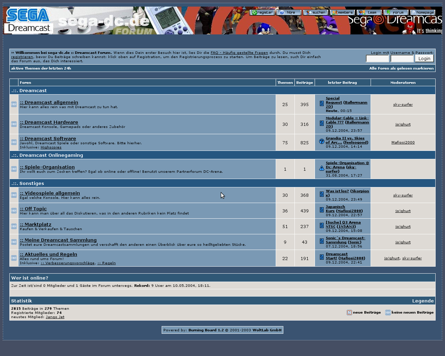445x356 pixels.
Task: Open the Aktuelles und Regeln forum
Action: 49,254
